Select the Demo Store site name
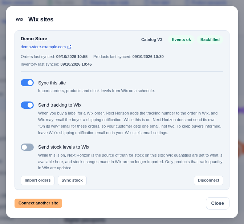This screenshot has height=224, width=244. (x=34, y=39)
